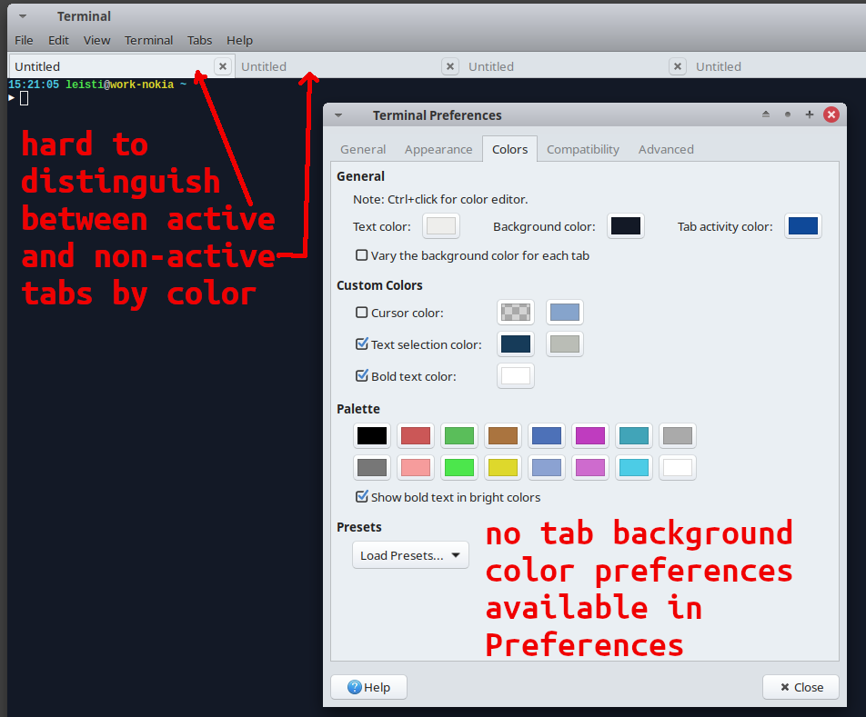This screenshot has height=717, width=866.
Task: Uncheck Show bold text in bright colors
Action: [x=362, y=497]
